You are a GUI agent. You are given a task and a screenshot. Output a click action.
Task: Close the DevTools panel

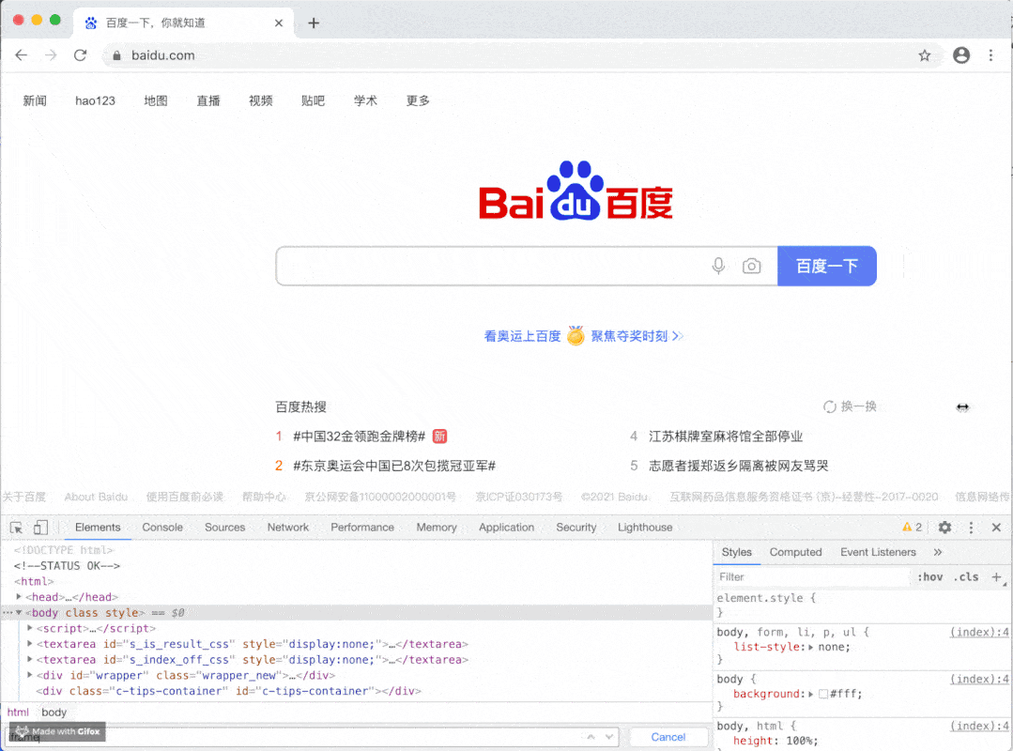996,528
